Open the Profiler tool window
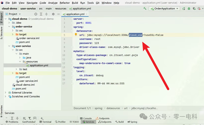The height and width of the screenshot is (125, 204). (60, 122)
